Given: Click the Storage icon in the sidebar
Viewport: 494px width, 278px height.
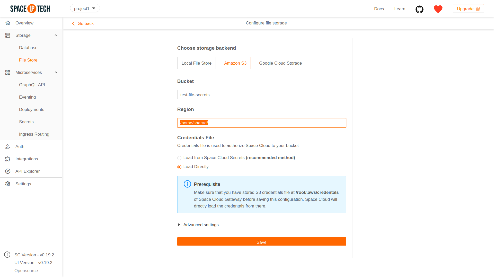Looking at the screenshot, I should tap(7, 35).
